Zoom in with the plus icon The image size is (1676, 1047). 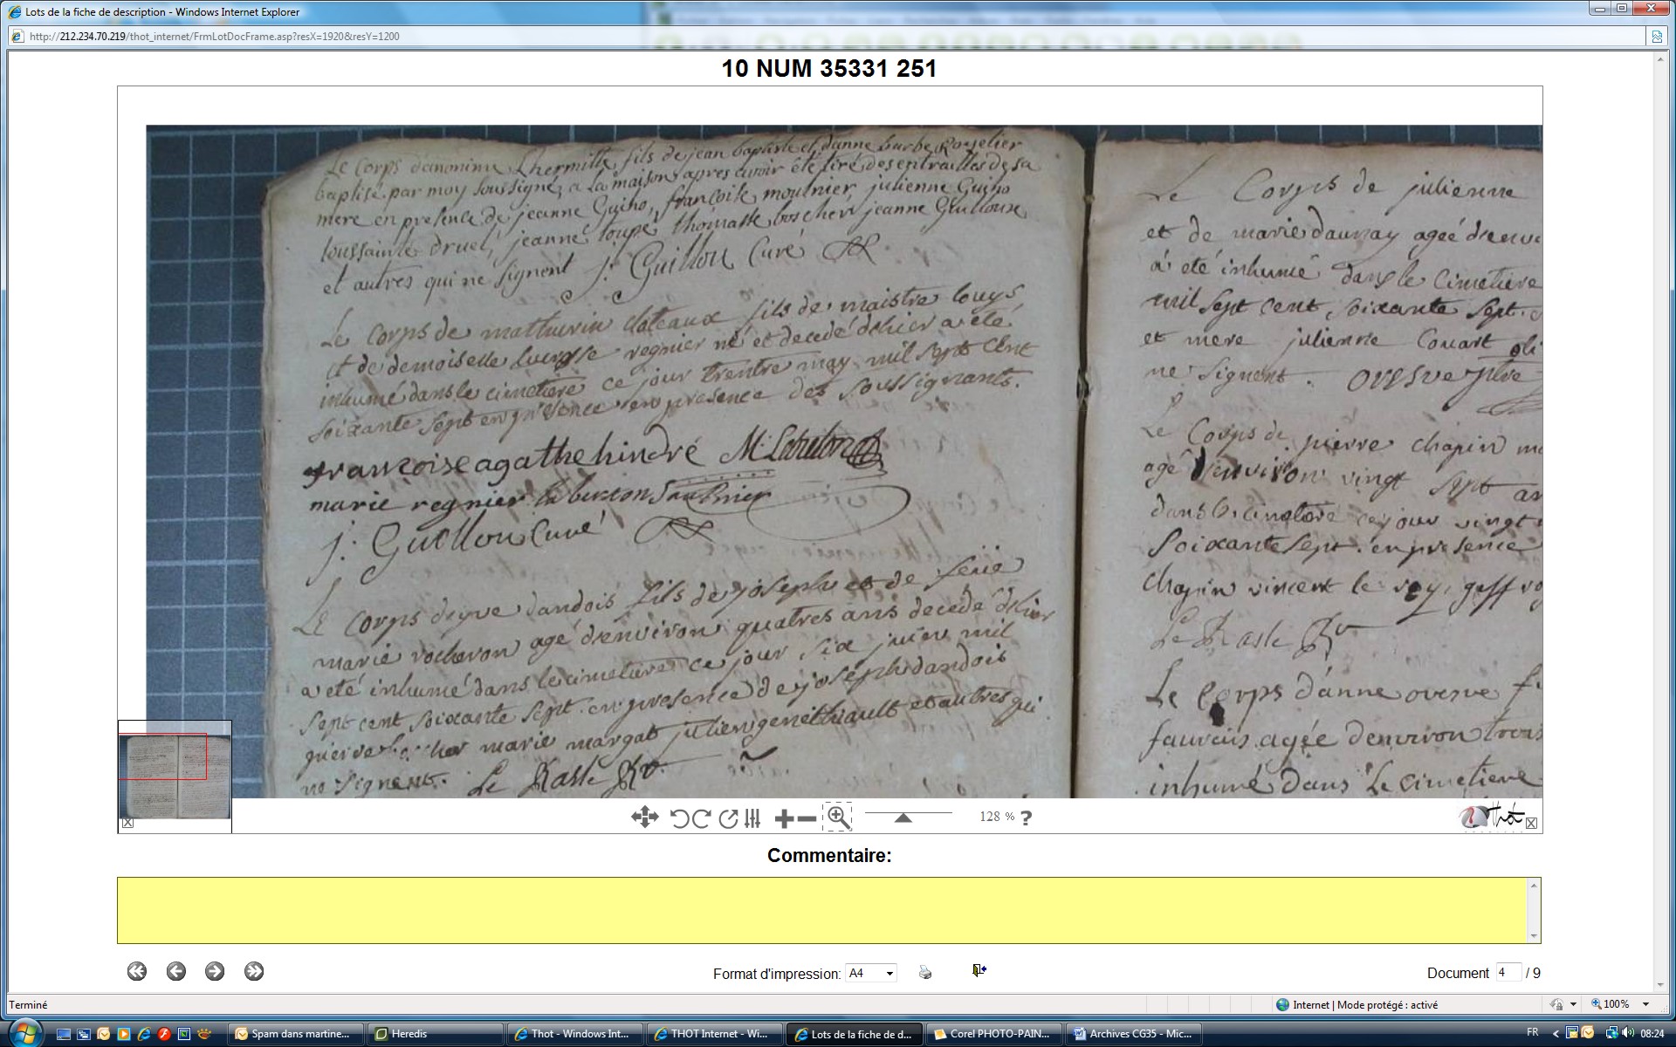(784, 818)
